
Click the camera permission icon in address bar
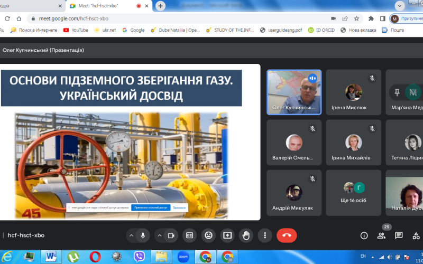(334, 18)
